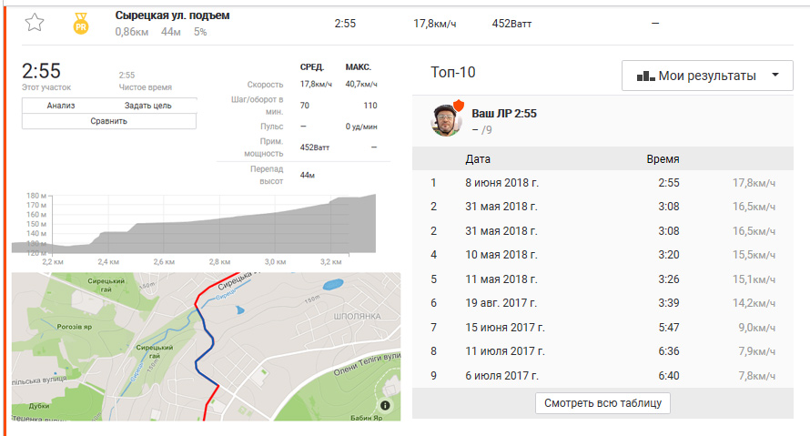Viewport: 810px width, 436px height.
Task: Click the info icon on the map
Action: pos(385,405)
